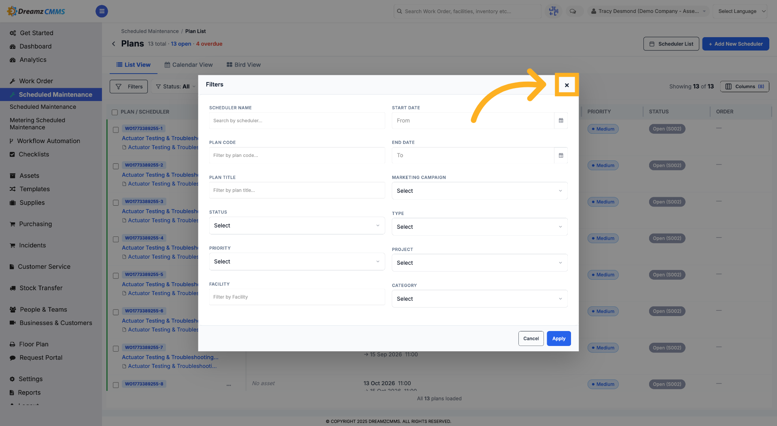
Task: Open Get Started in sidebar
Action: point(36,33)
